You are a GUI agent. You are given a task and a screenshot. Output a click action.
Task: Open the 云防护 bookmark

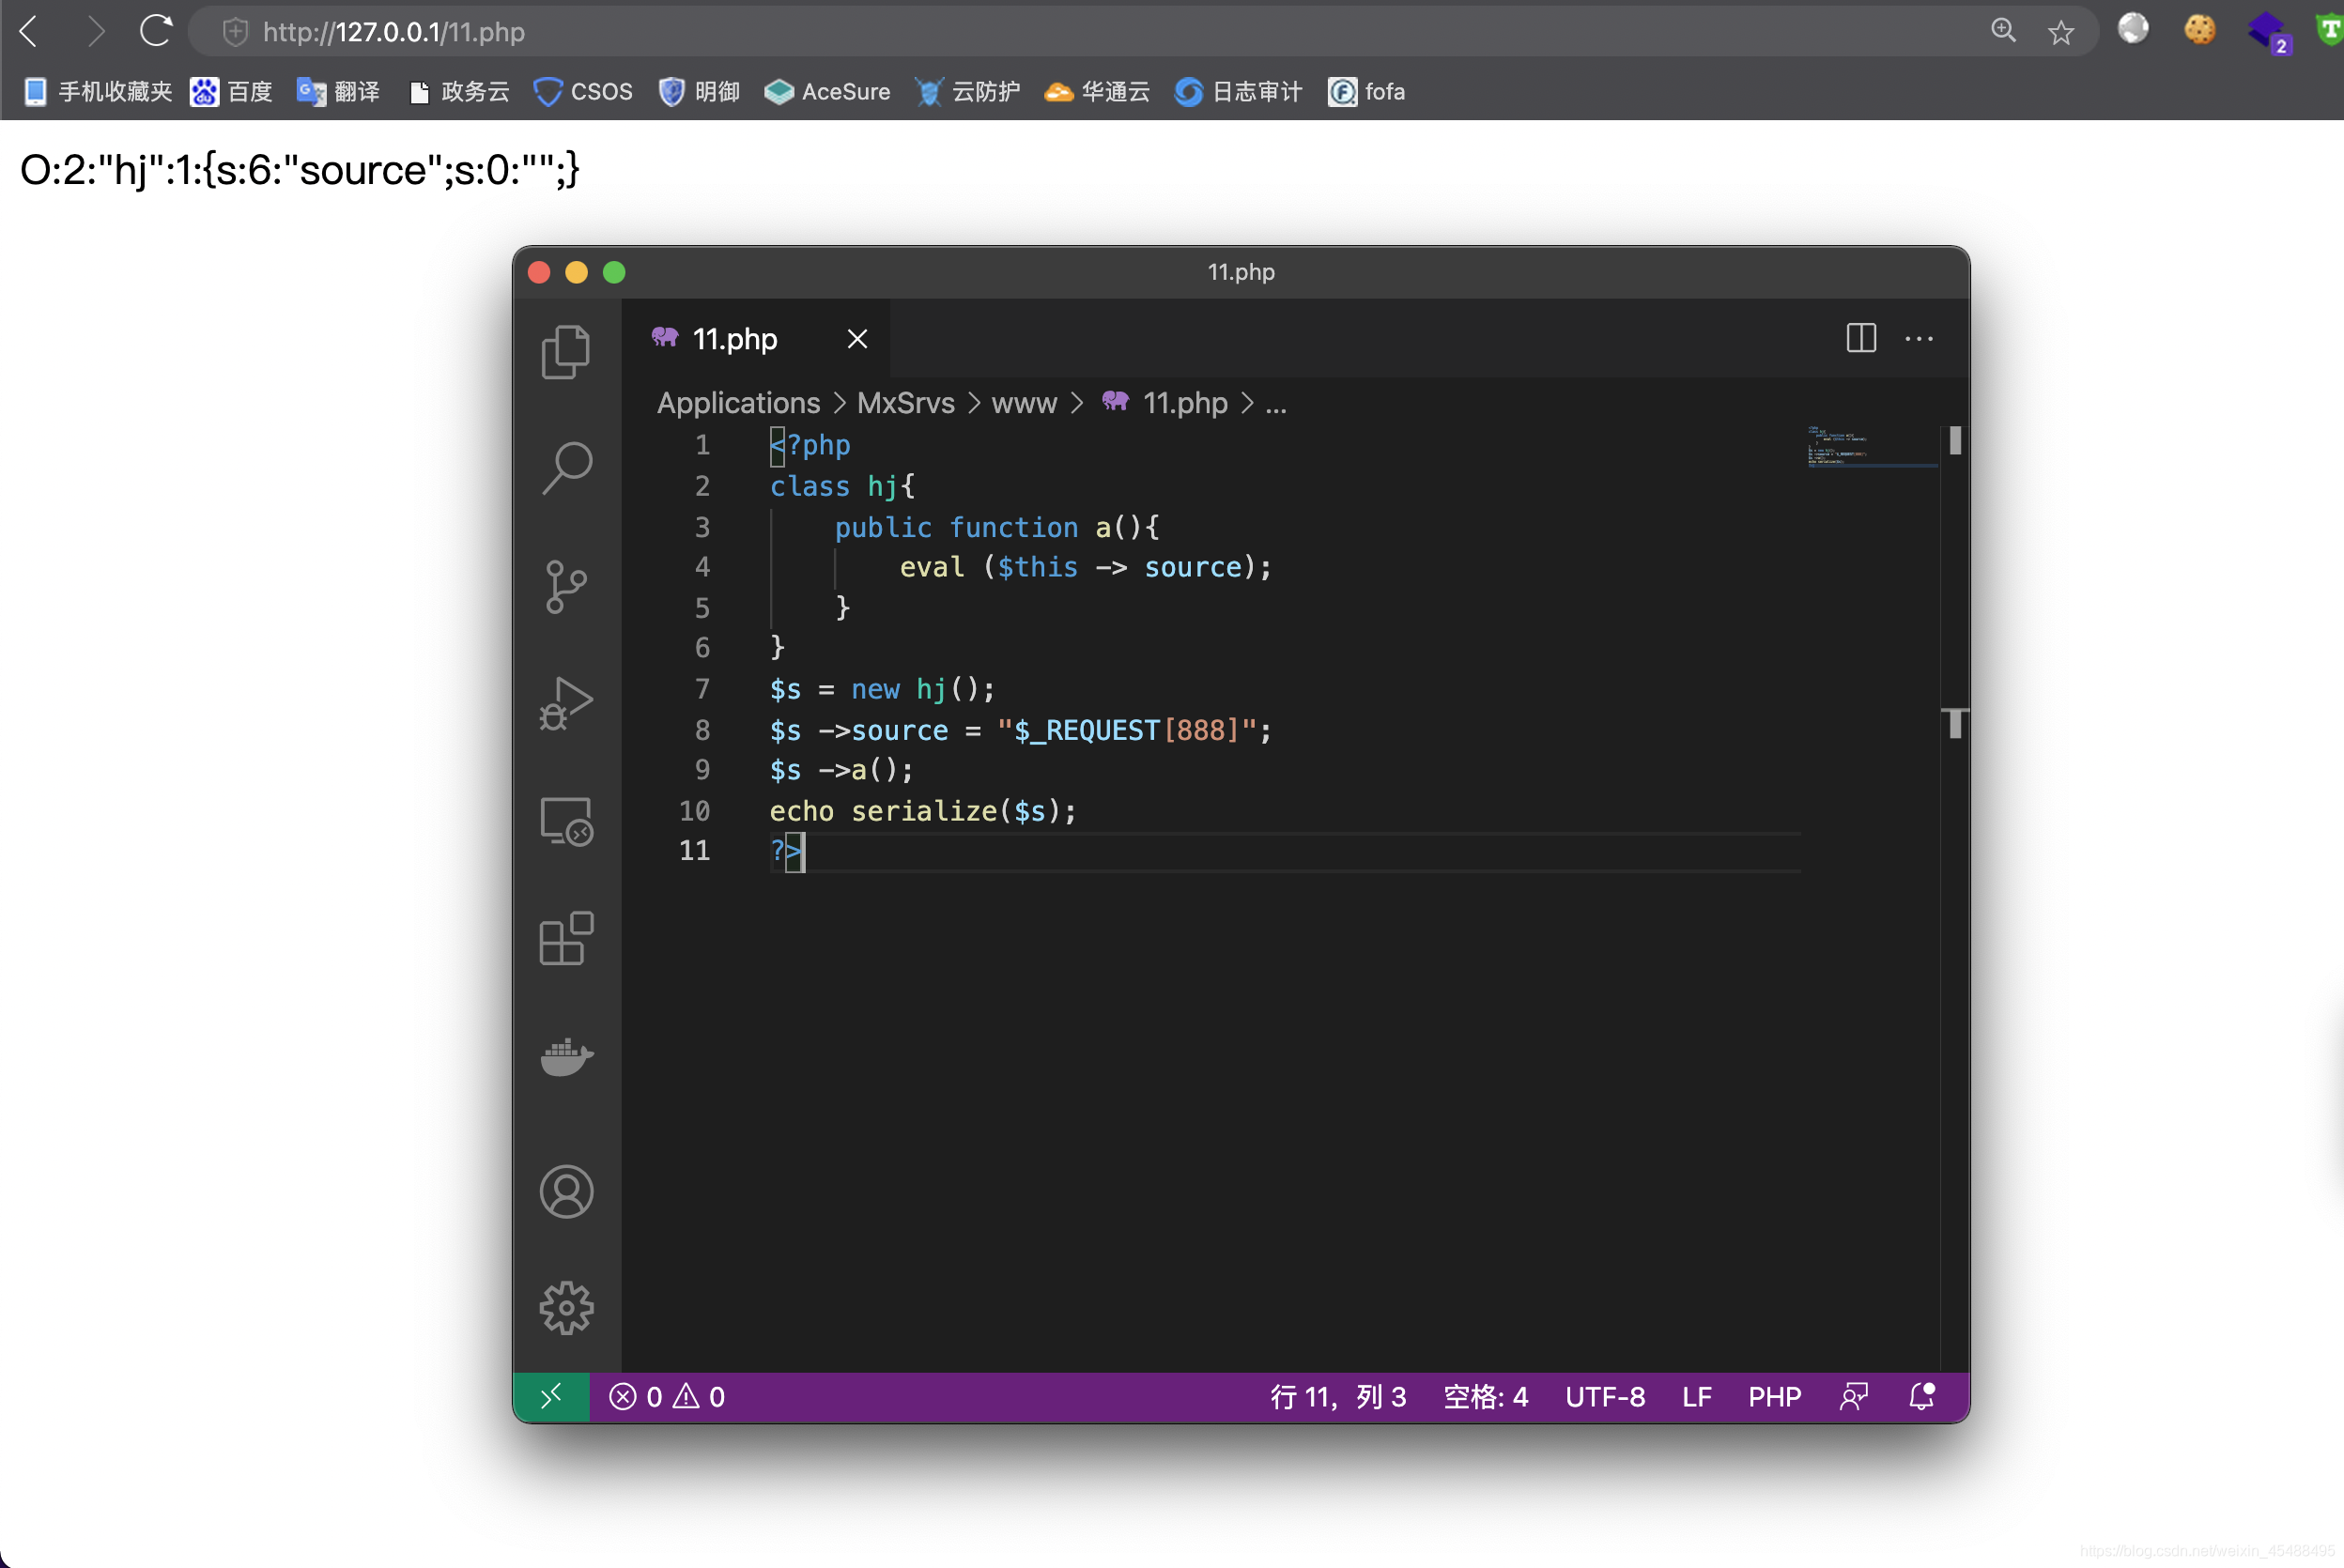[x=967, y=92]
